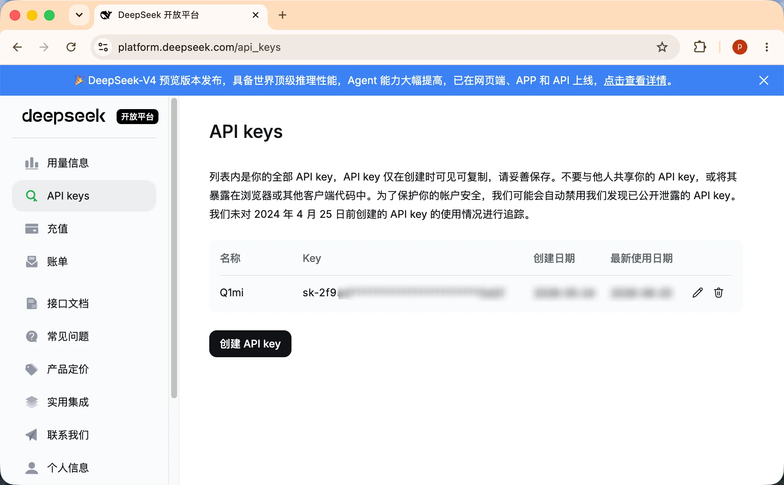Click the 充值 credit card icon

point(32,229)
